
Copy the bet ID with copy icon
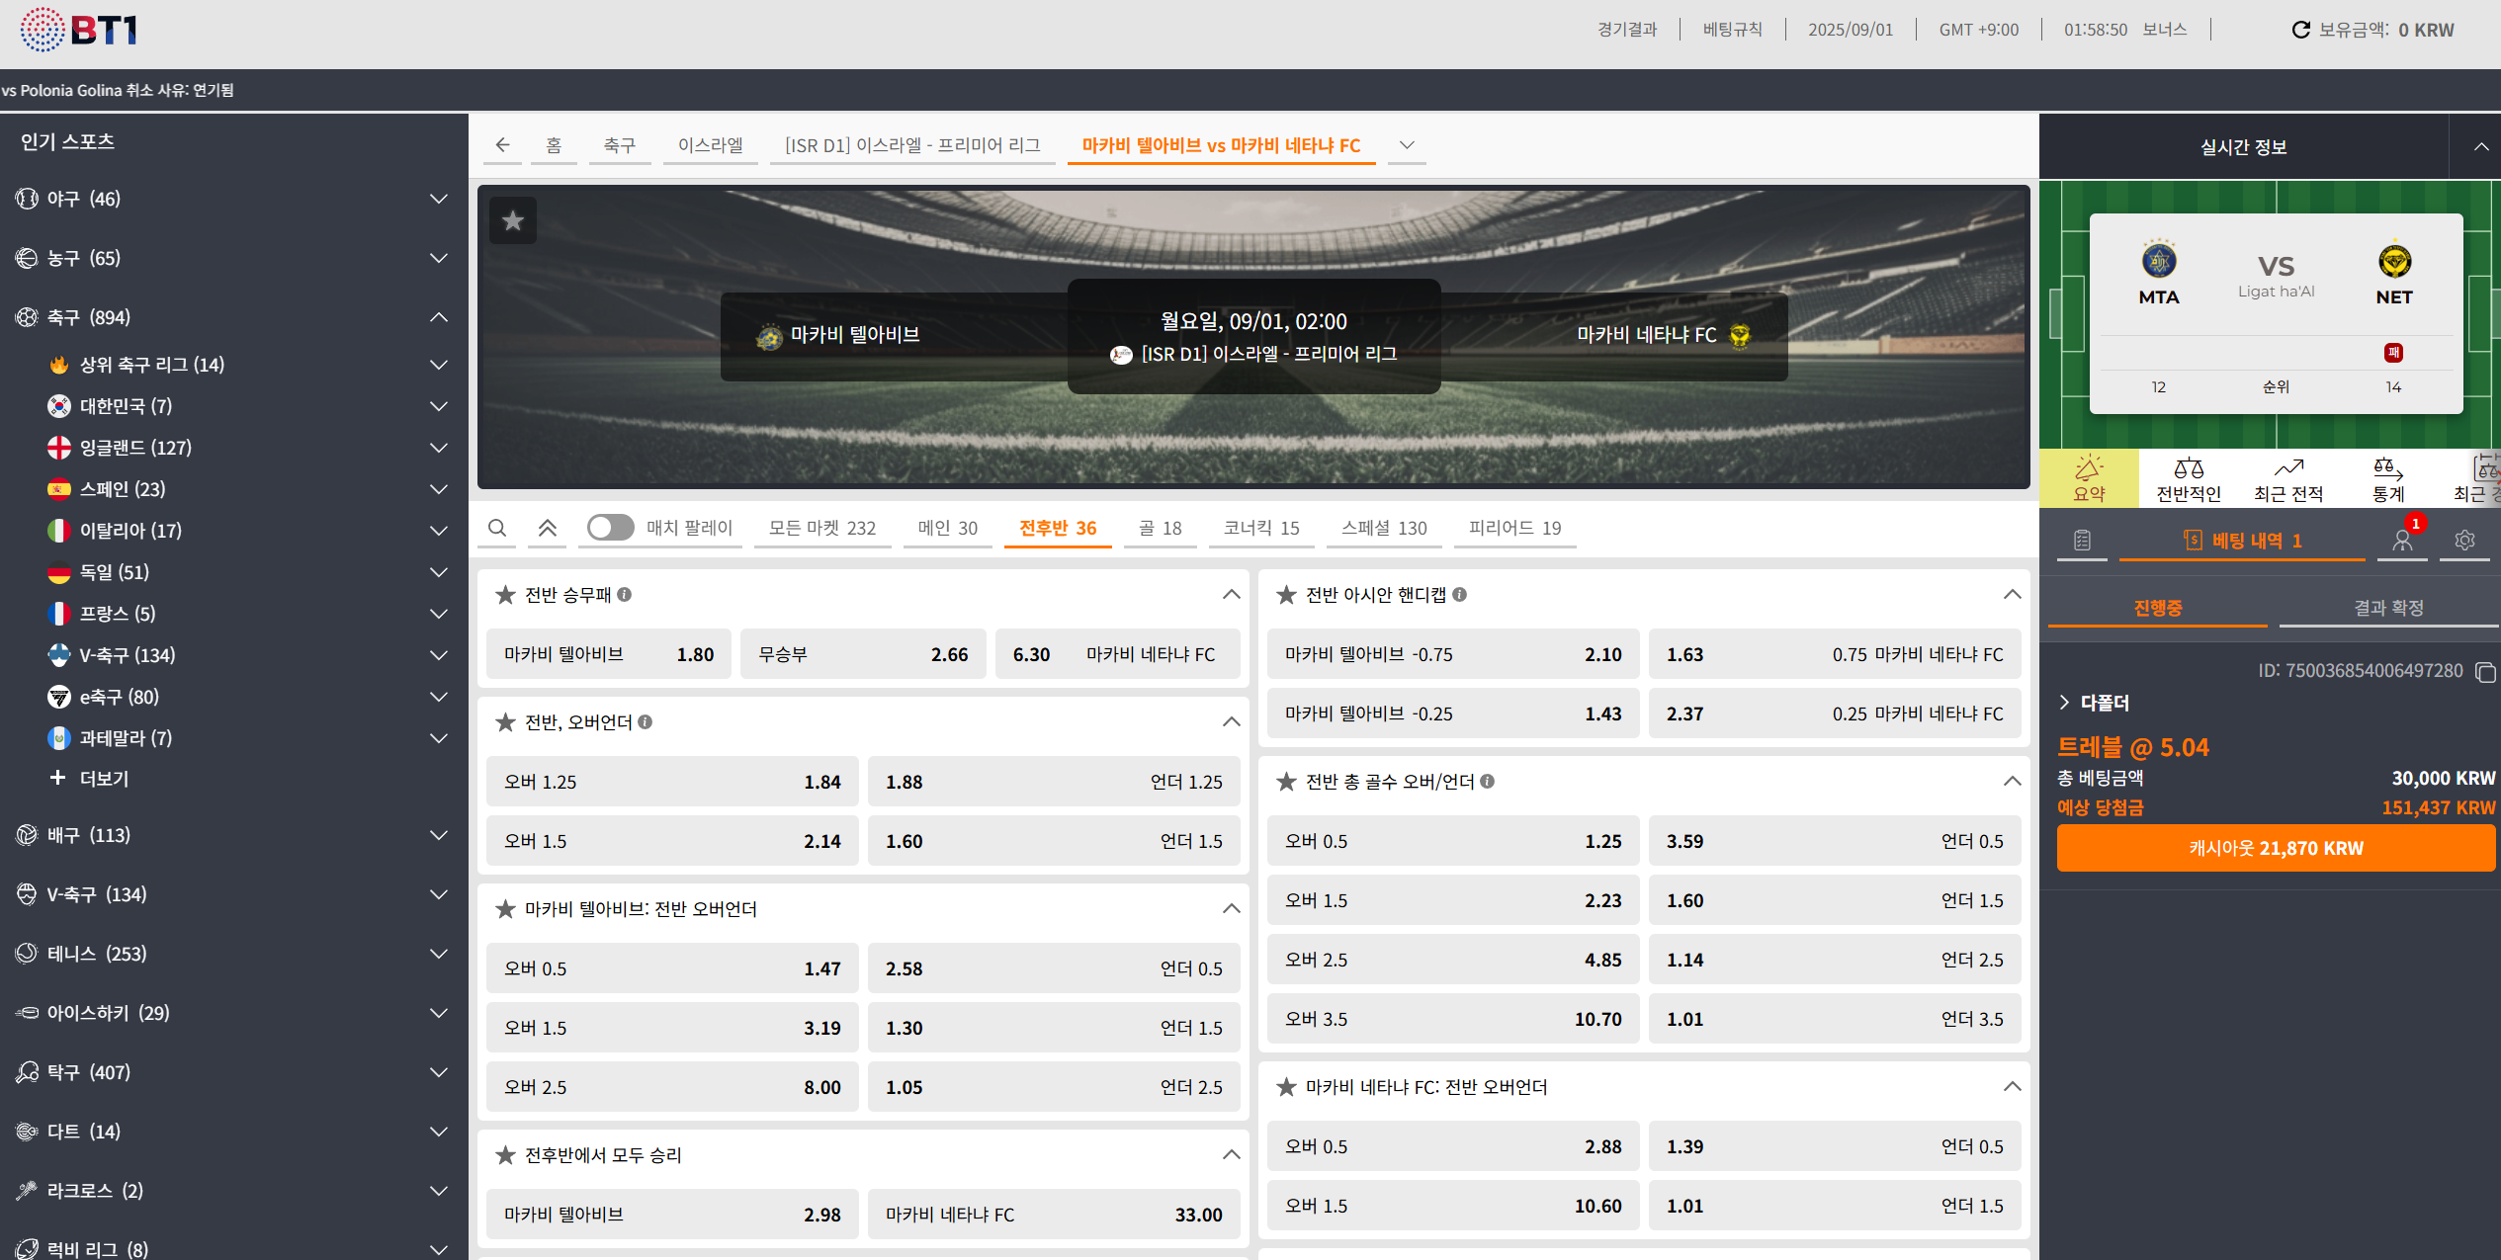point(2485,672)
